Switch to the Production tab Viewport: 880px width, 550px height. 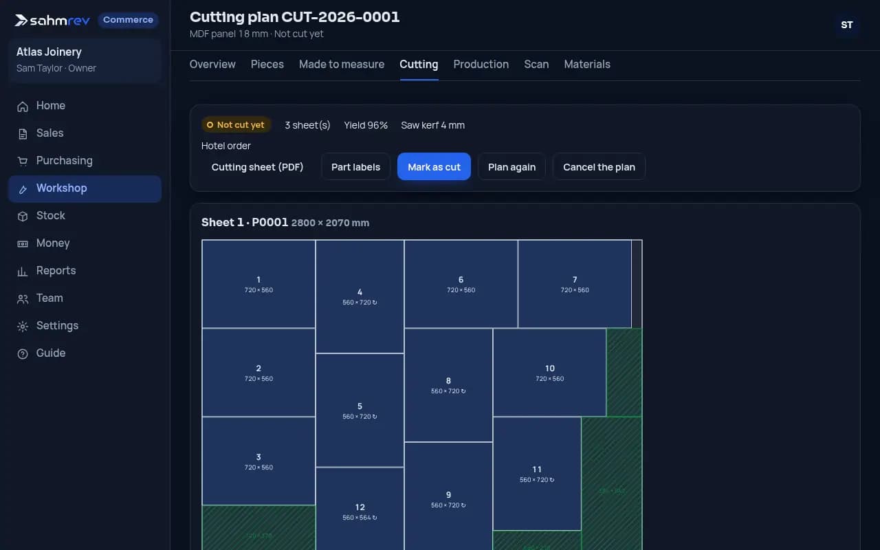pos(481,64)
